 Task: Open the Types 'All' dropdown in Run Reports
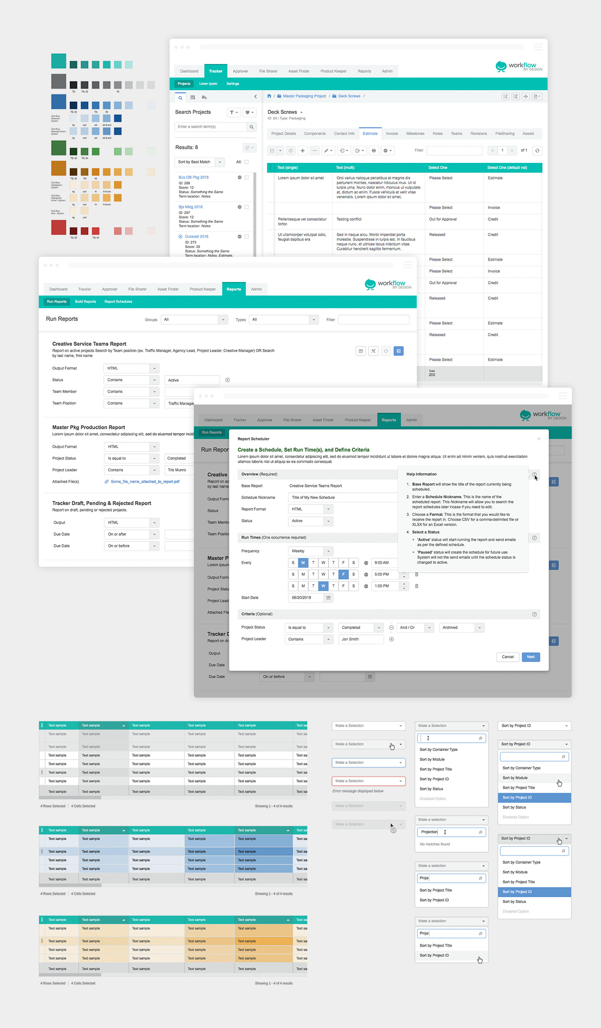(x=284, y=320)
